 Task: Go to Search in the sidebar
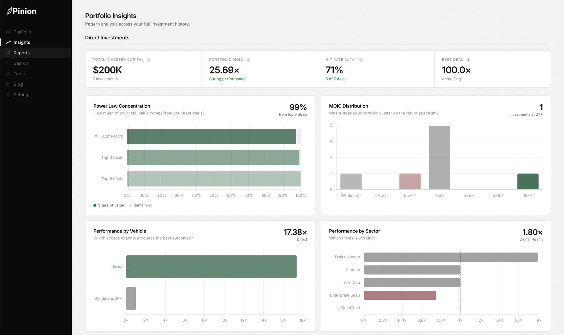(x=36, y=63)
